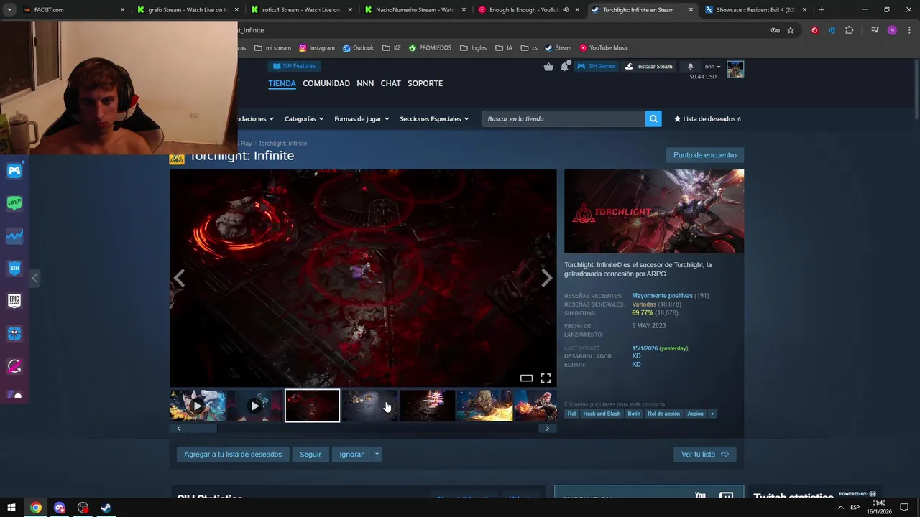The image size is (920, 517).
Task: Open the green bell notification button
Action: click(x=691, y=66)
